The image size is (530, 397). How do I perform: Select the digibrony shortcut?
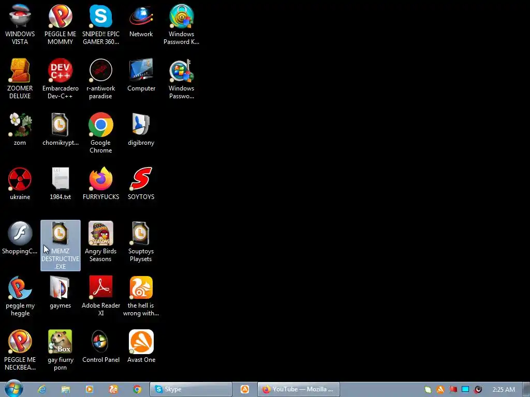click(x=141, y=129)
